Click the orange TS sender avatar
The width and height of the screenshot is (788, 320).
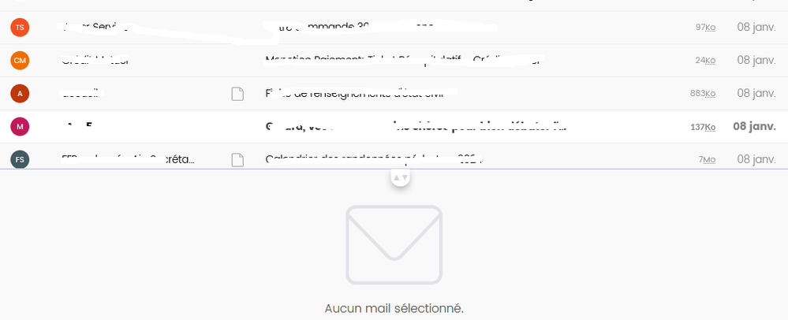(x=20, y=28)
